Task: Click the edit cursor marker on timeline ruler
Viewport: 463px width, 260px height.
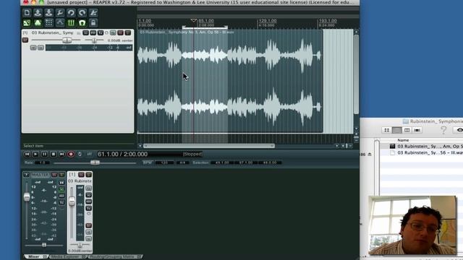Action: [x=194, y=20]
